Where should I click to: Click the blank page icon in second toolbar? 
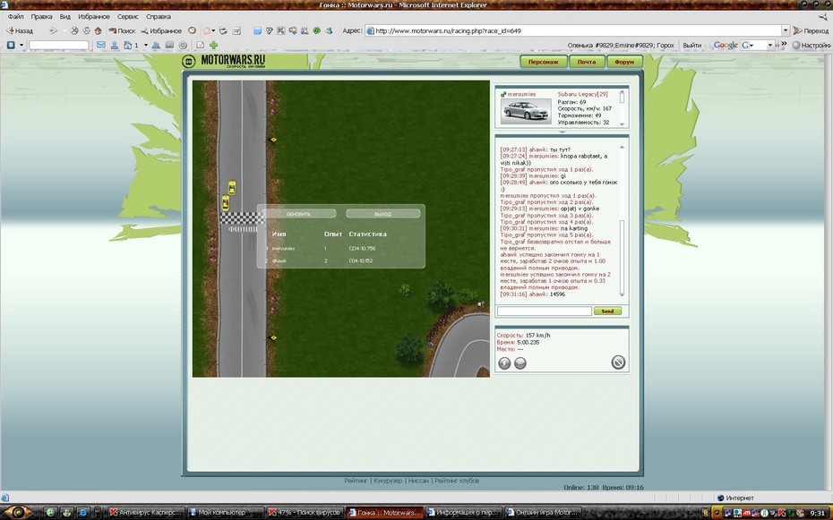(x=201, y=45)
